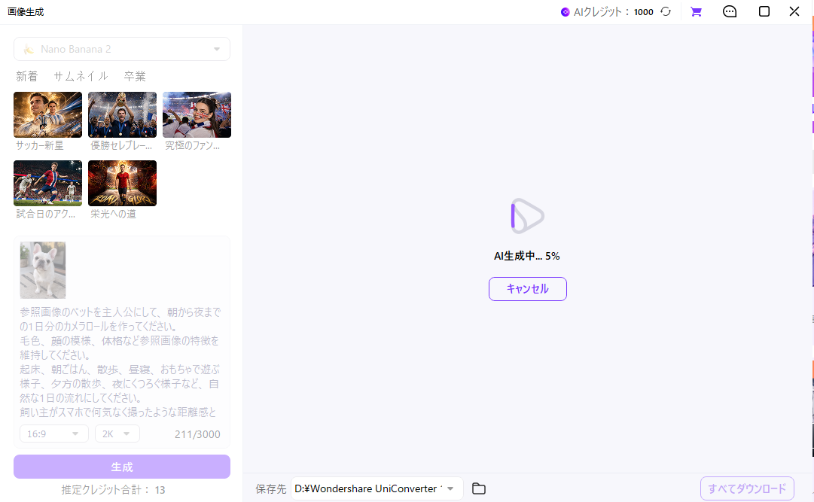
Task: Click the AI生成中... 5% progress text
Action: pyautogui.click(x=527, y=256)
